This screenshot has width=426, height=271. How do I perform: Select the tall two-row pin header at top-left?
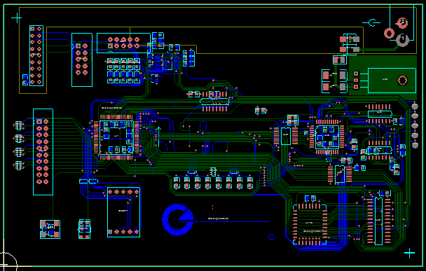pos(36,55)
